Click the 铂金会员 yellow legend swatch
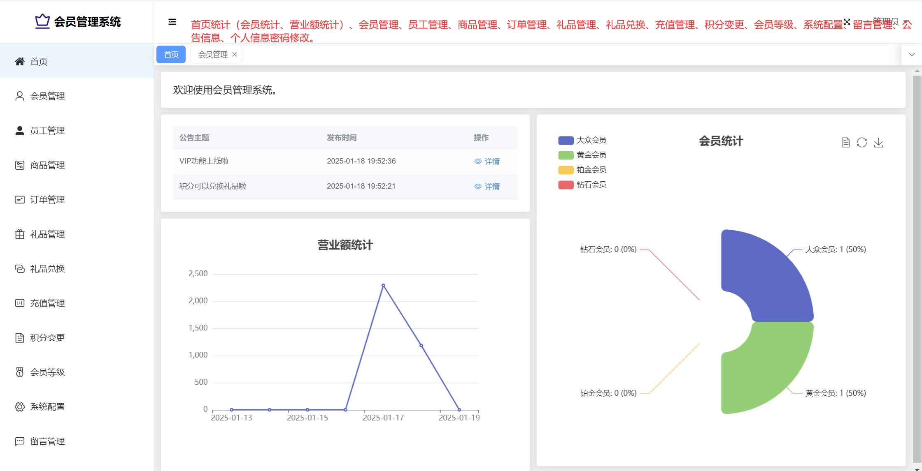The height and width of the screenshot is (471, 922). [566, 170]
